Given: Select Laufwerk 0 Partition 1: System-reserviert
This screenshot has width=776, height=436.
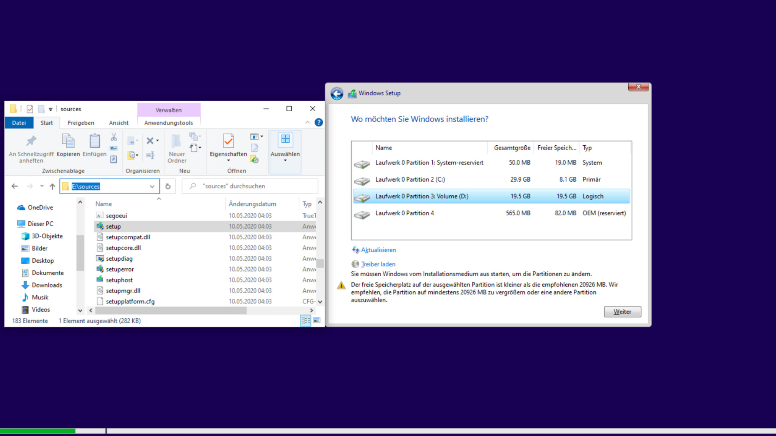Looking at the screenshot, I should click(x=491, y=163).
